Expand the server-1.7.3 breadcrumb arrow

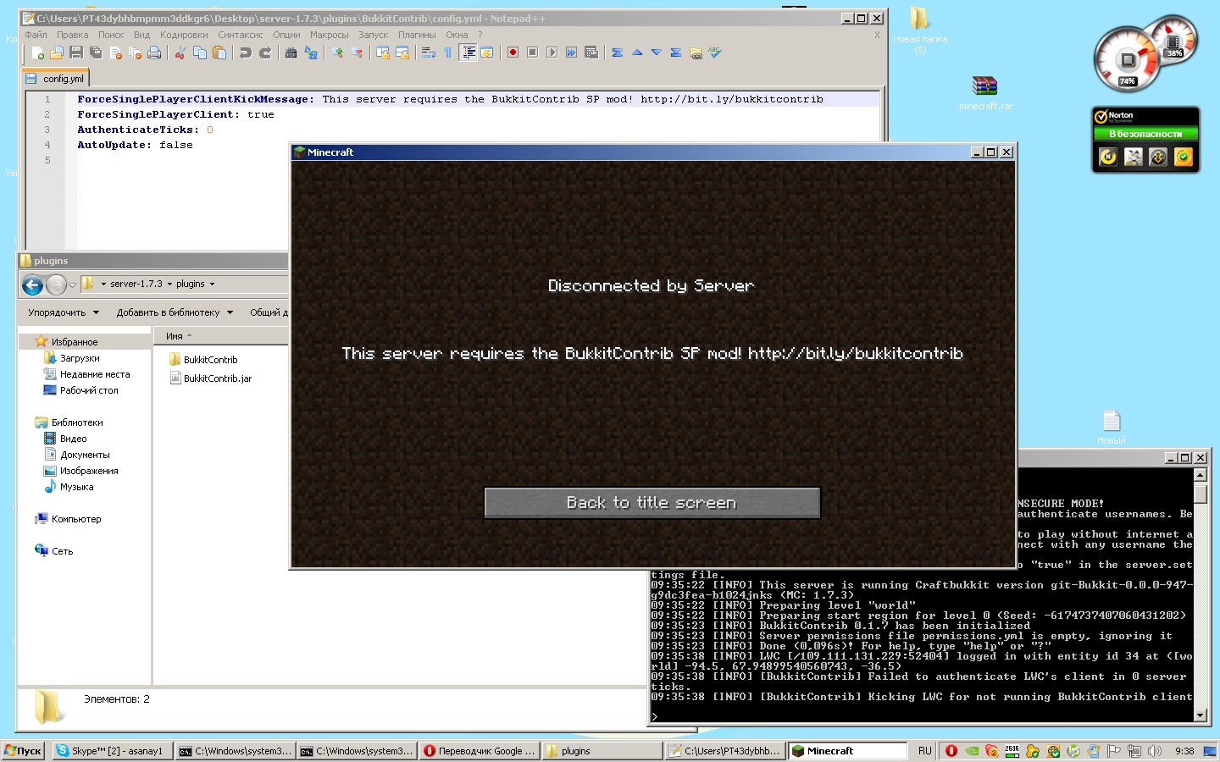[x=169, y=284]
